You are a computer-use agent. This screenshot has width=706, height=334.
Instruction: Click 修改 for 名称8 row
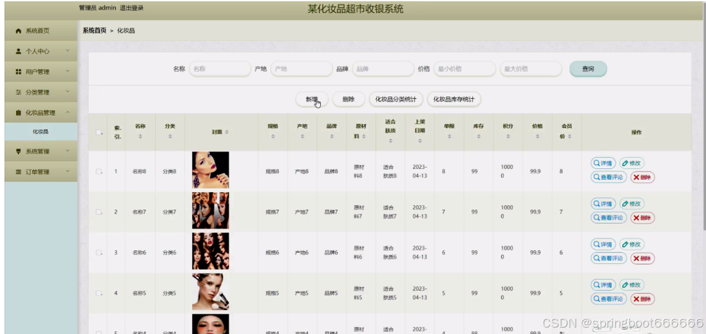[632, 163]
